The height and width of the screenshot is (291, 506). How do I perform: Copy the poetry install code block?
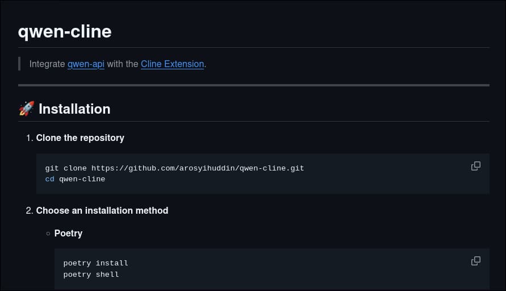click(476, 261)
